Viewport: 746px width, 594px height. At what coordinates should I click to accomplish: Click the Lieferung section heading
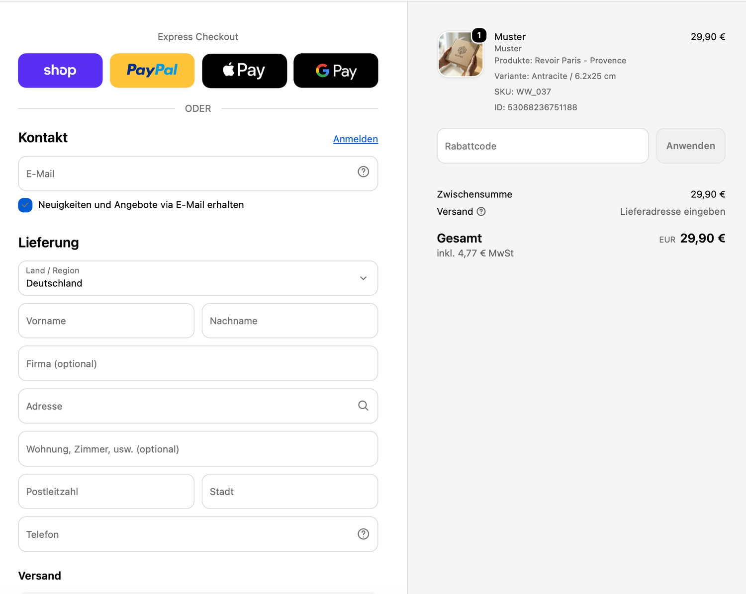coord(49,243)
